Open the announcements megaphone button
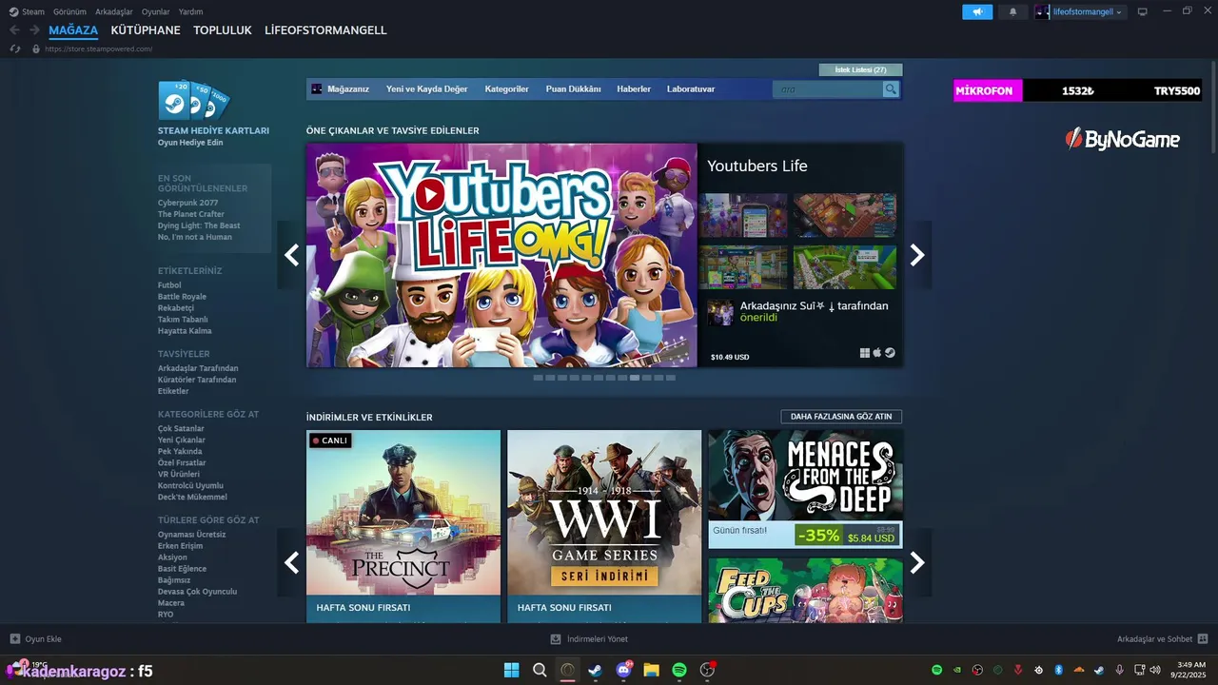Image resolution: width=1218 pixels, height=685 pixels. tap(977, 12)
